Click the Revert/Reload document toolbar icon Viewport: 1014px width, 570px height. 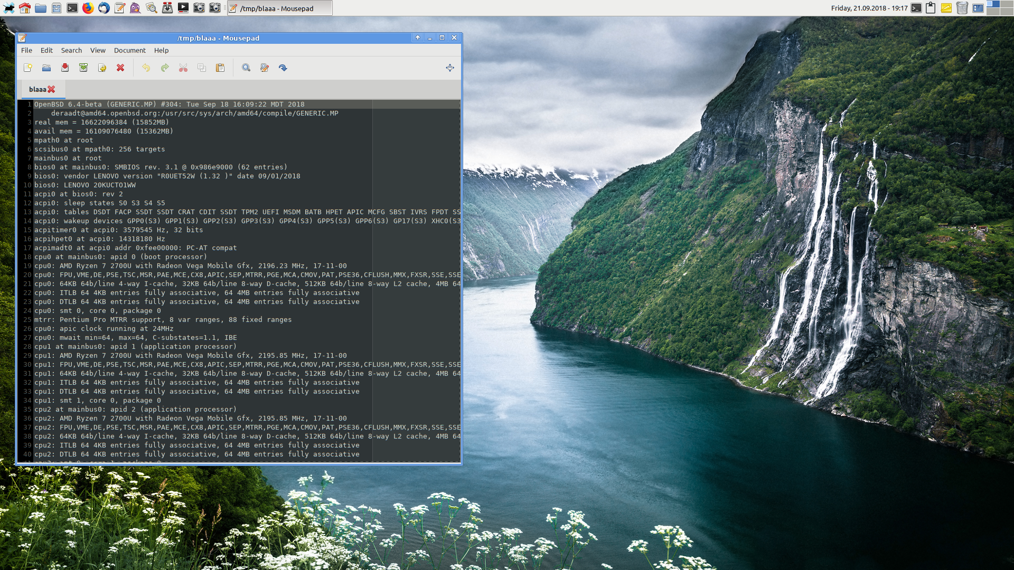coord(102,68)
